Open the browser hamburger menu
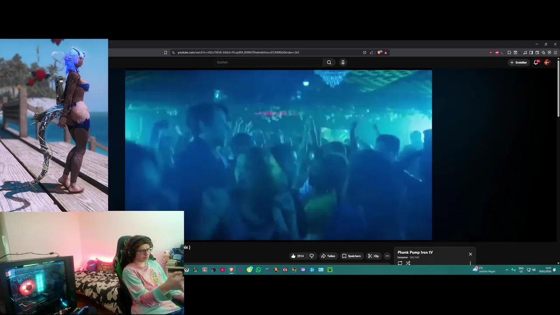 (556, 52)
